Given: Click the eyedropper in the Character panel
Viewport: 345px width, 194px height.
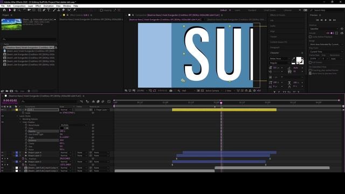Looking at the screenshot, I should [x=293, y=59].
